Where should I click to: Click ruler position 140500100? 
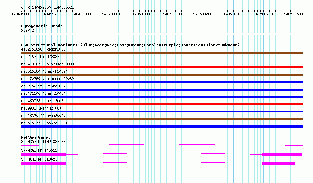[x=172, y=14]
